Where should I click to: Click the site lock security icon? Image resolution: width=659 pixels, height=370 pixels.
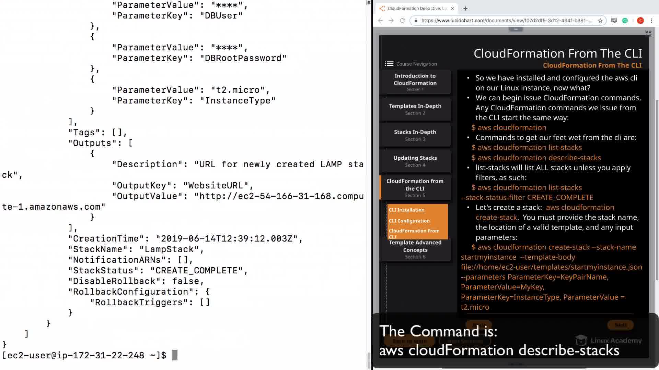tap(416, 21)
